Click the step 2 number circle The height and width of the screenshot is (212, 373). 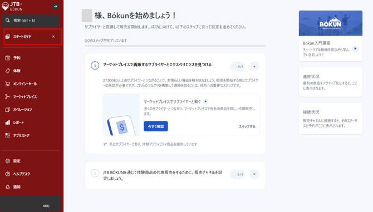point(95,173)
